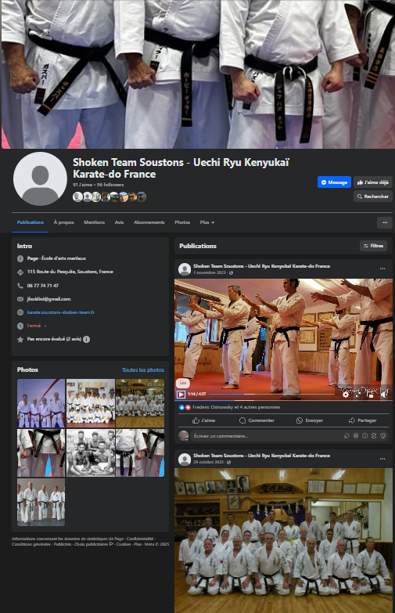Click Envoyer WhatsApp share button
Viewport: 395px width, 613px height.
click(310, 420)
